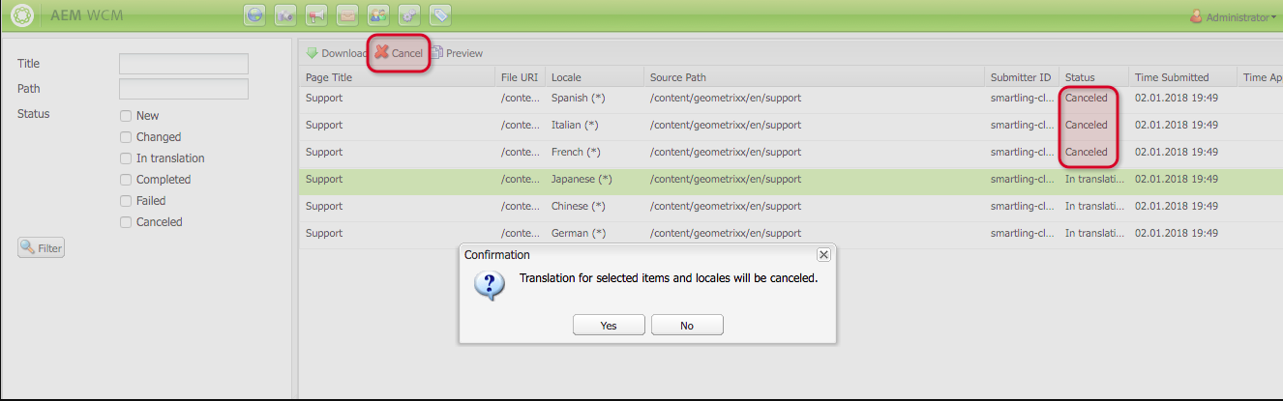Viewport: 1283px width, 401px height.
Task: Open the Users icon in the header
Action: click(x=377, y=15)
